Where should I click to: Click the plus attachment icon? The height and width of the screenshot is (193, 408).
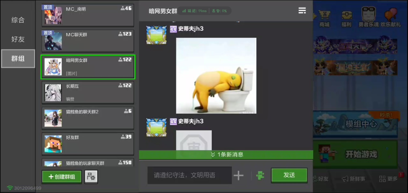(238, 176)
